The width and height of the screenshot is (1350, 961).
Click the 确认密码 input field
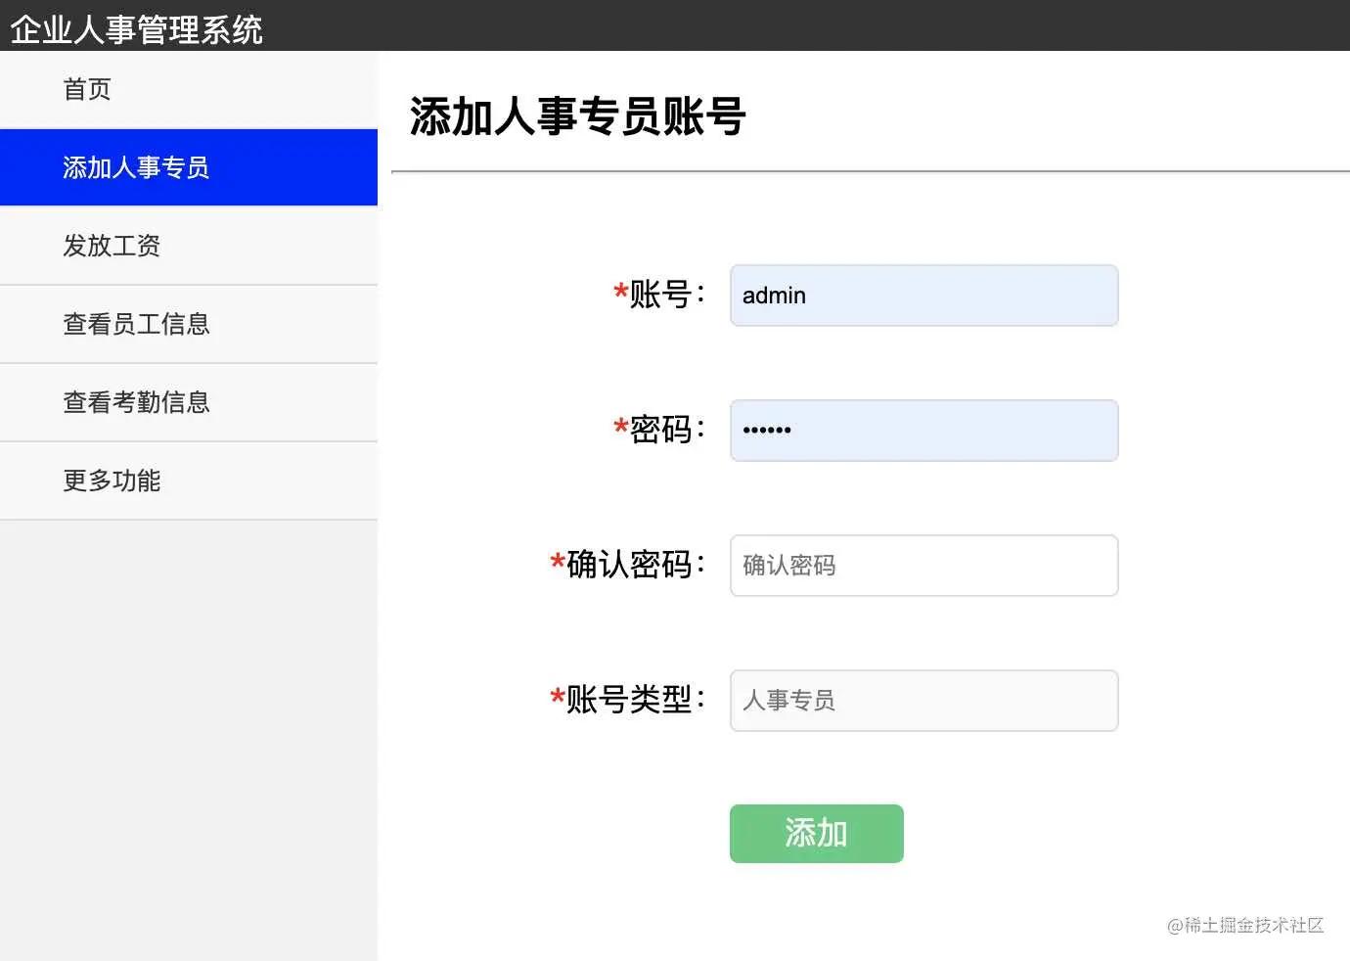click(x=923, y=566)
